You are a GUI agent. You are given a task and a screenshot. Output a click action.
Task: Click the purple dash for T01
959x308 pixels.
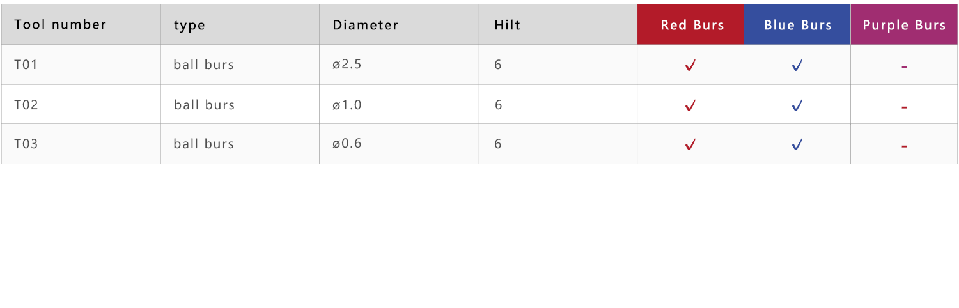904,67
